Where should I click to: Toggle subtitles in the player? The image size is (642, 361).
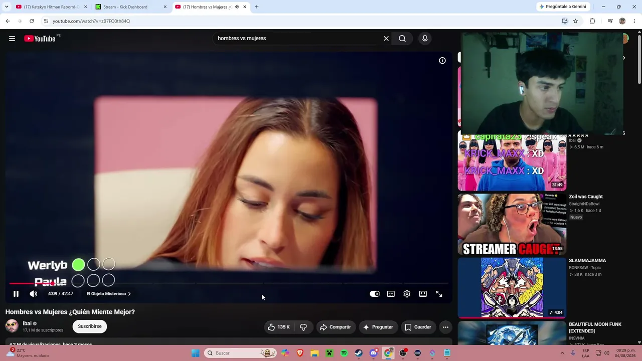point(391,294)
